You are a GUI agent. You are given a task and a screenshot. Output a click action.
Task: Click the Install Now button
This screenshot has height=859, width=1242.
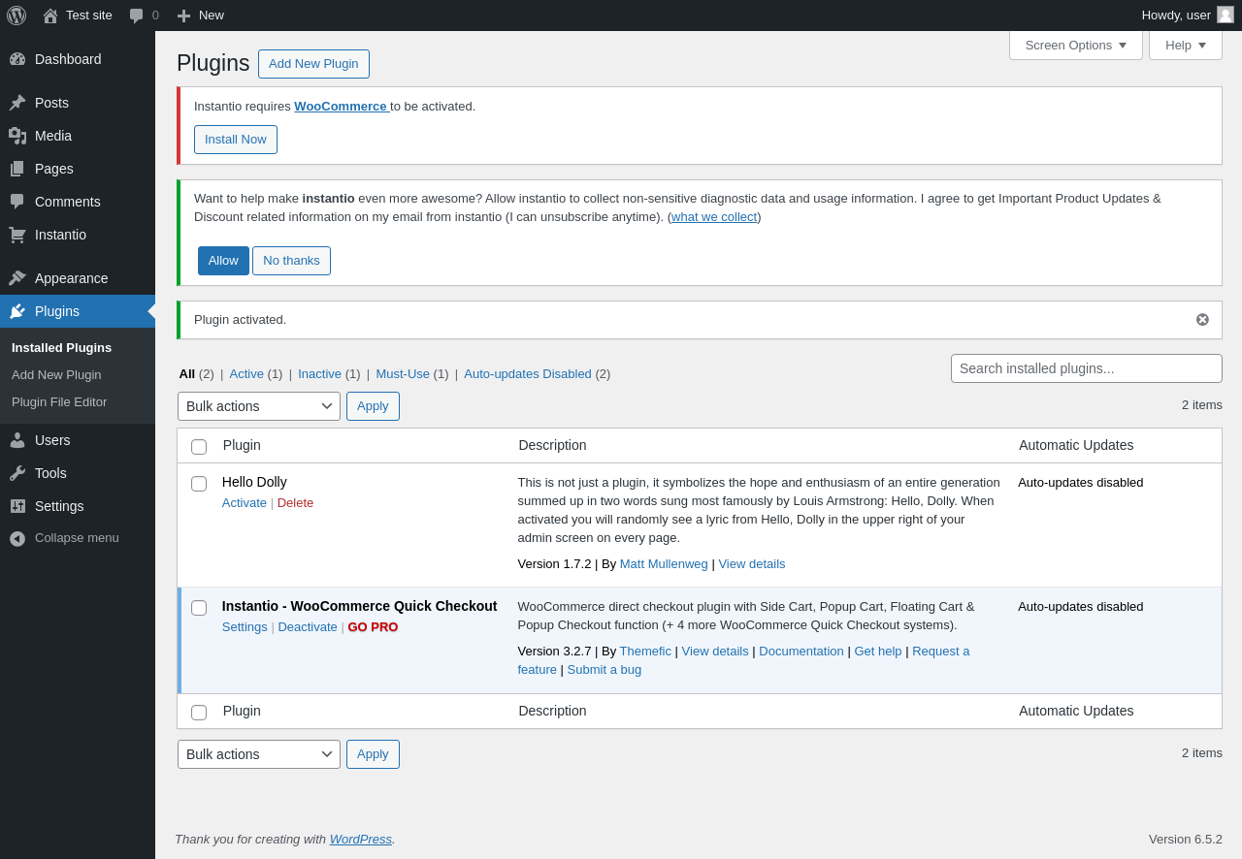[x=236, y=140]
